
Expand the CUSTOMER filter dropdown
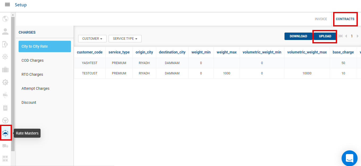click(x=92, y=39)
